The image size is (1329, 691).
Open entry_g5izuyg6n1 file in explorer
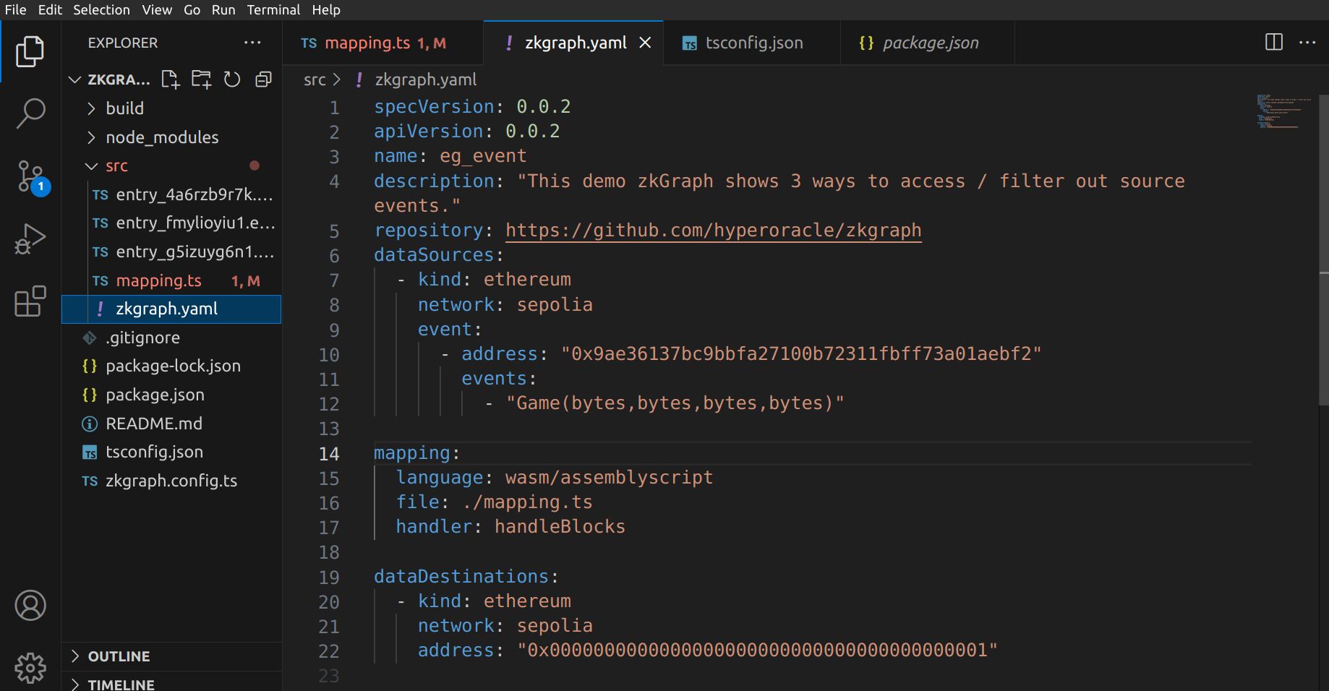tap(172, 252)
